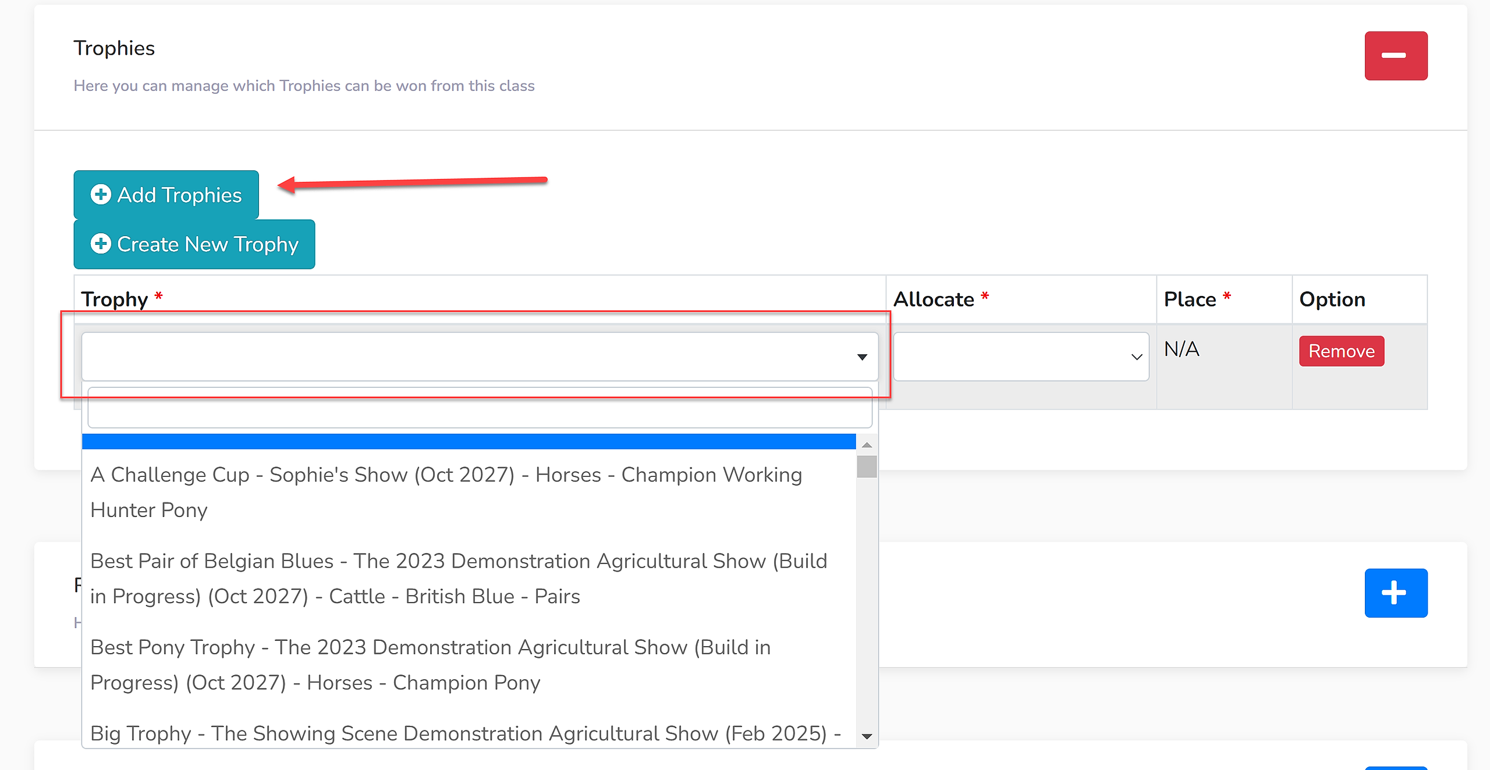This screenshot has height=770, width=1490.
Task: Open the Allocate dropdown
Action: (x=1021, y=357)
